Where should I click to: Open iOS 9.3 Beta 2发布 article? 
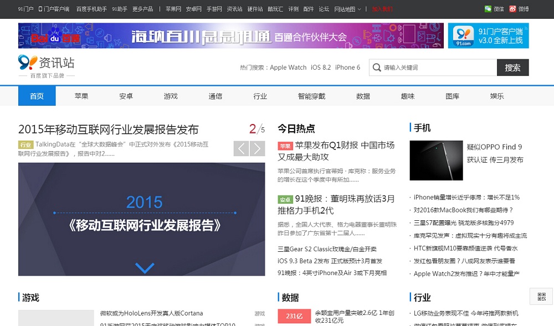click(330, 261)
